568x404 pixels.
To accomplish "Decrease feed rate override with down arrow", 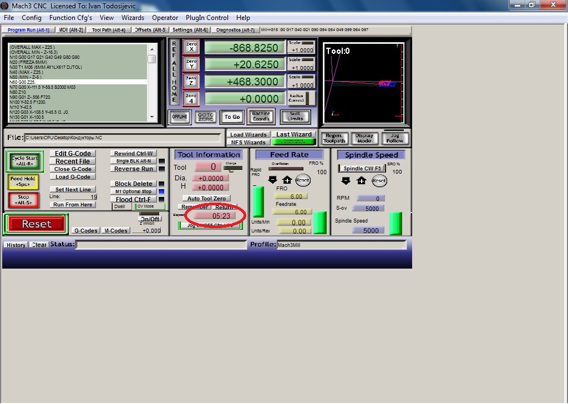I will [272, 180].
